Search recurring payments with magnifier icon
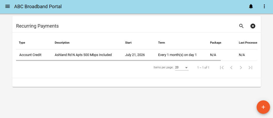This screenshot has width=273, height=118. click(x=241, y=26)
